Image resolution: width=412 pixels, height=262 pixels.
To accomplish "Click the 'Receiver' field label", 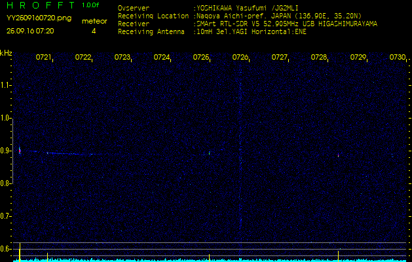I will tap(134, 24).
